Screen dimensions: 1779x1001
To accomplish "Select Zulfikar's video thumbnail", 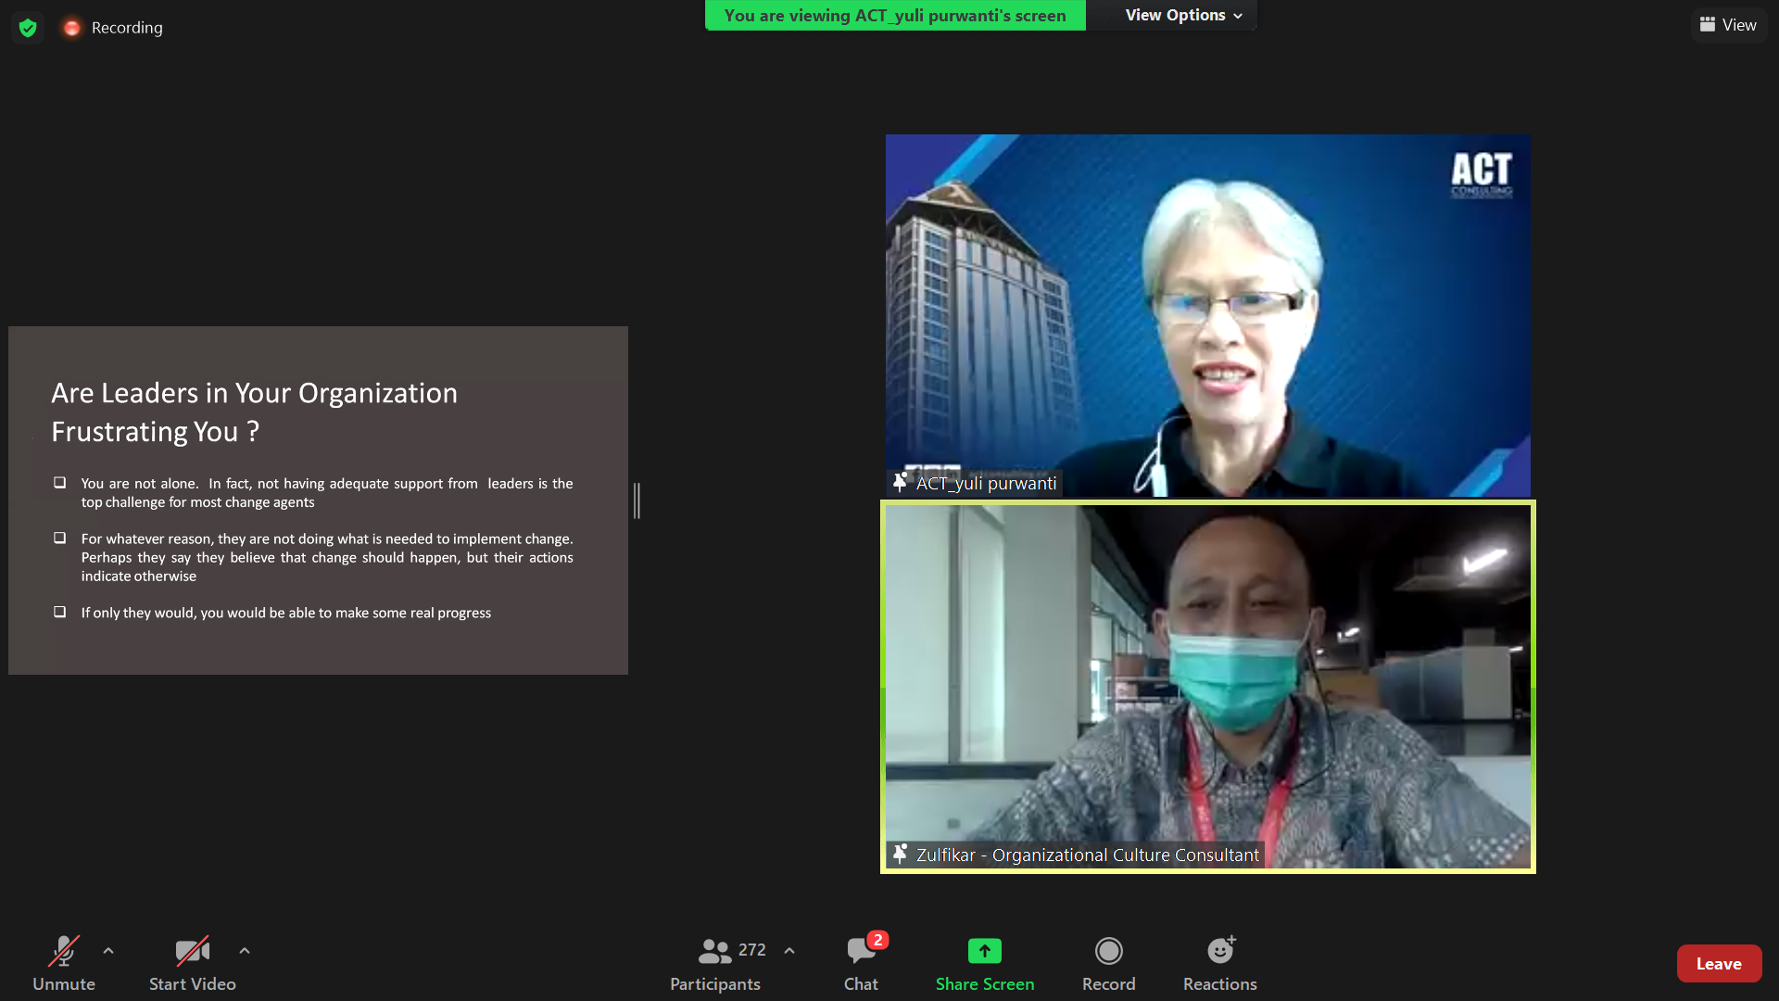I will pyautogui.click(x=1207, y=686).
